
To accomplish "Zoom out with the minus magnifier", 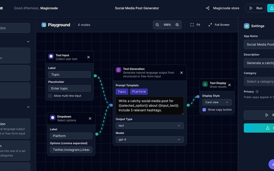I will [x=157, y=25].
